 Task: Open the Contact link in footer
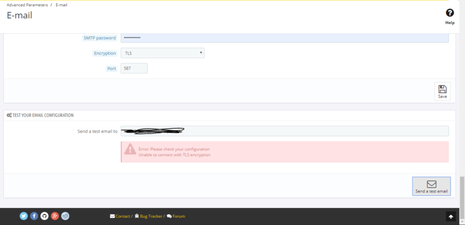click(122, 216)
